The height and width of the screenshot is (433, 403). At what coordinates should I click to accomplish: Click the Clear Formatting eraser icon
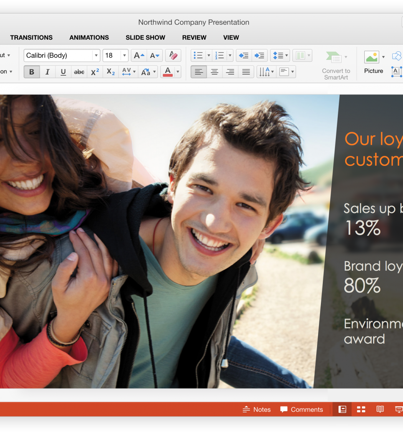tap(173, 56)
